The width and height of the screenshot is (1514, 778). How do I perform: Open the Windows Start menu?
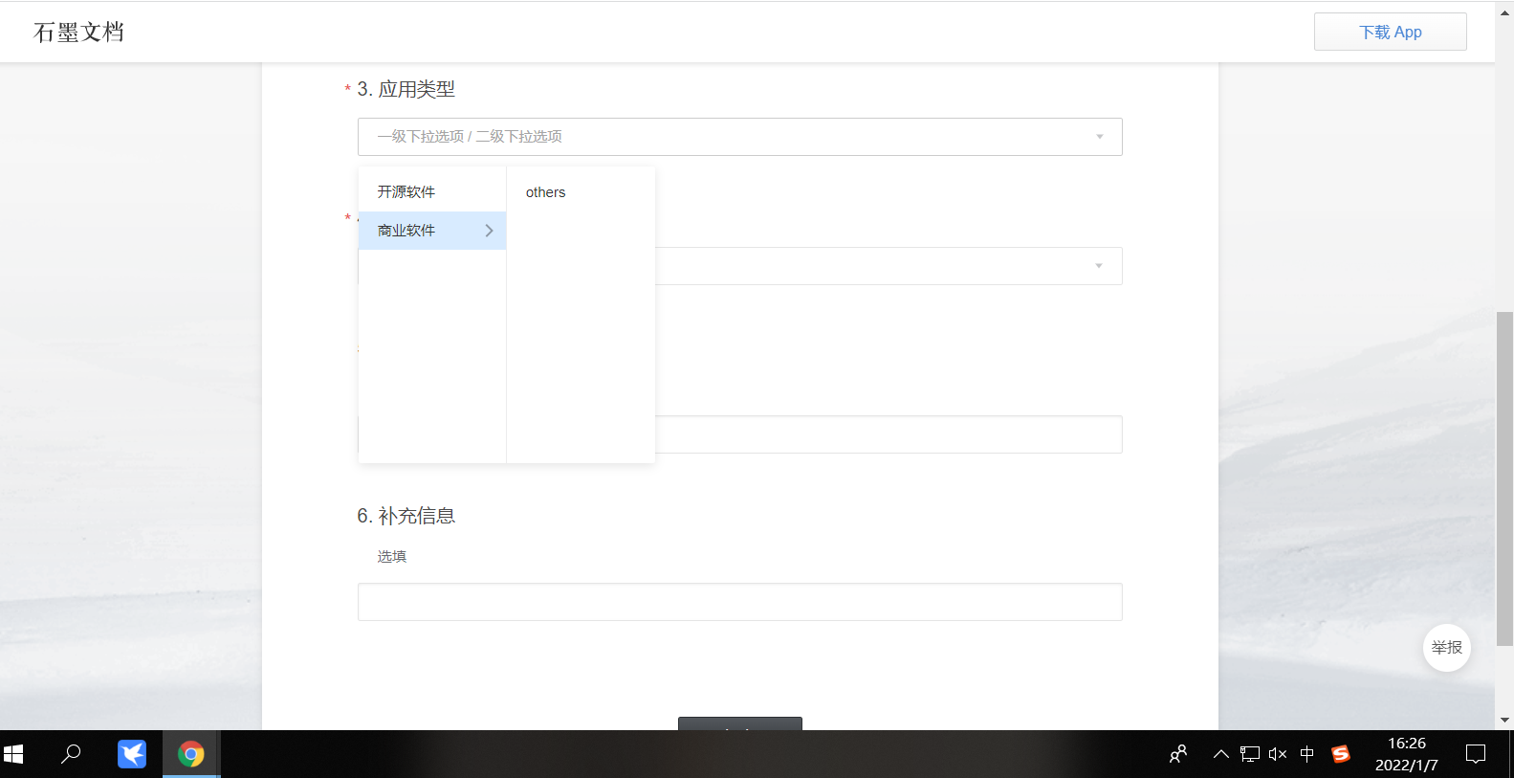point(13,754)
